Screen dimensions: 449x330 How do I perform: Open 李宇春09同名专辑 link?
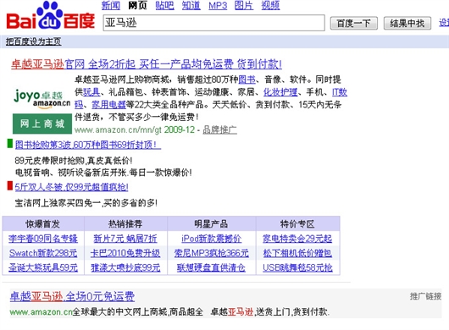43,239
